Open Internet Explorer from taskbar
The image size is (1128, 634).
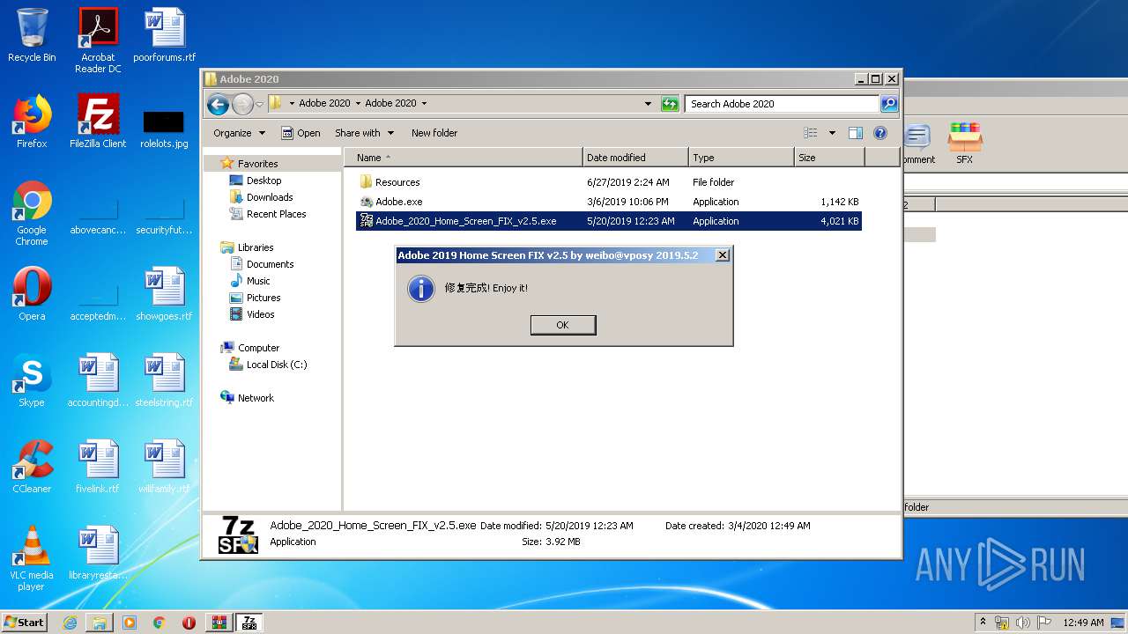(70, 623)
